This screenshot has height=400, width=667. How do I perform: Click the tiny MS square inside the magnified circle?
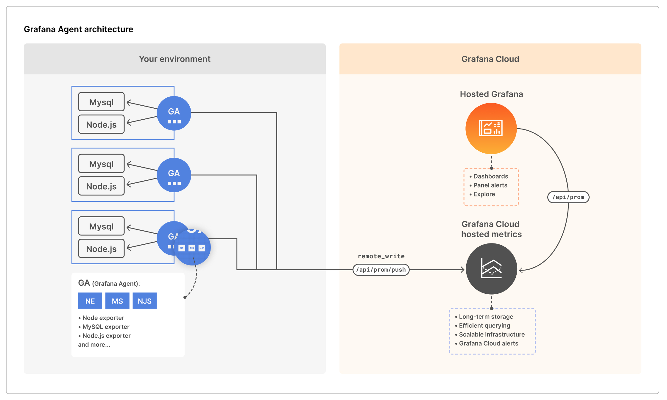point(192,248)
